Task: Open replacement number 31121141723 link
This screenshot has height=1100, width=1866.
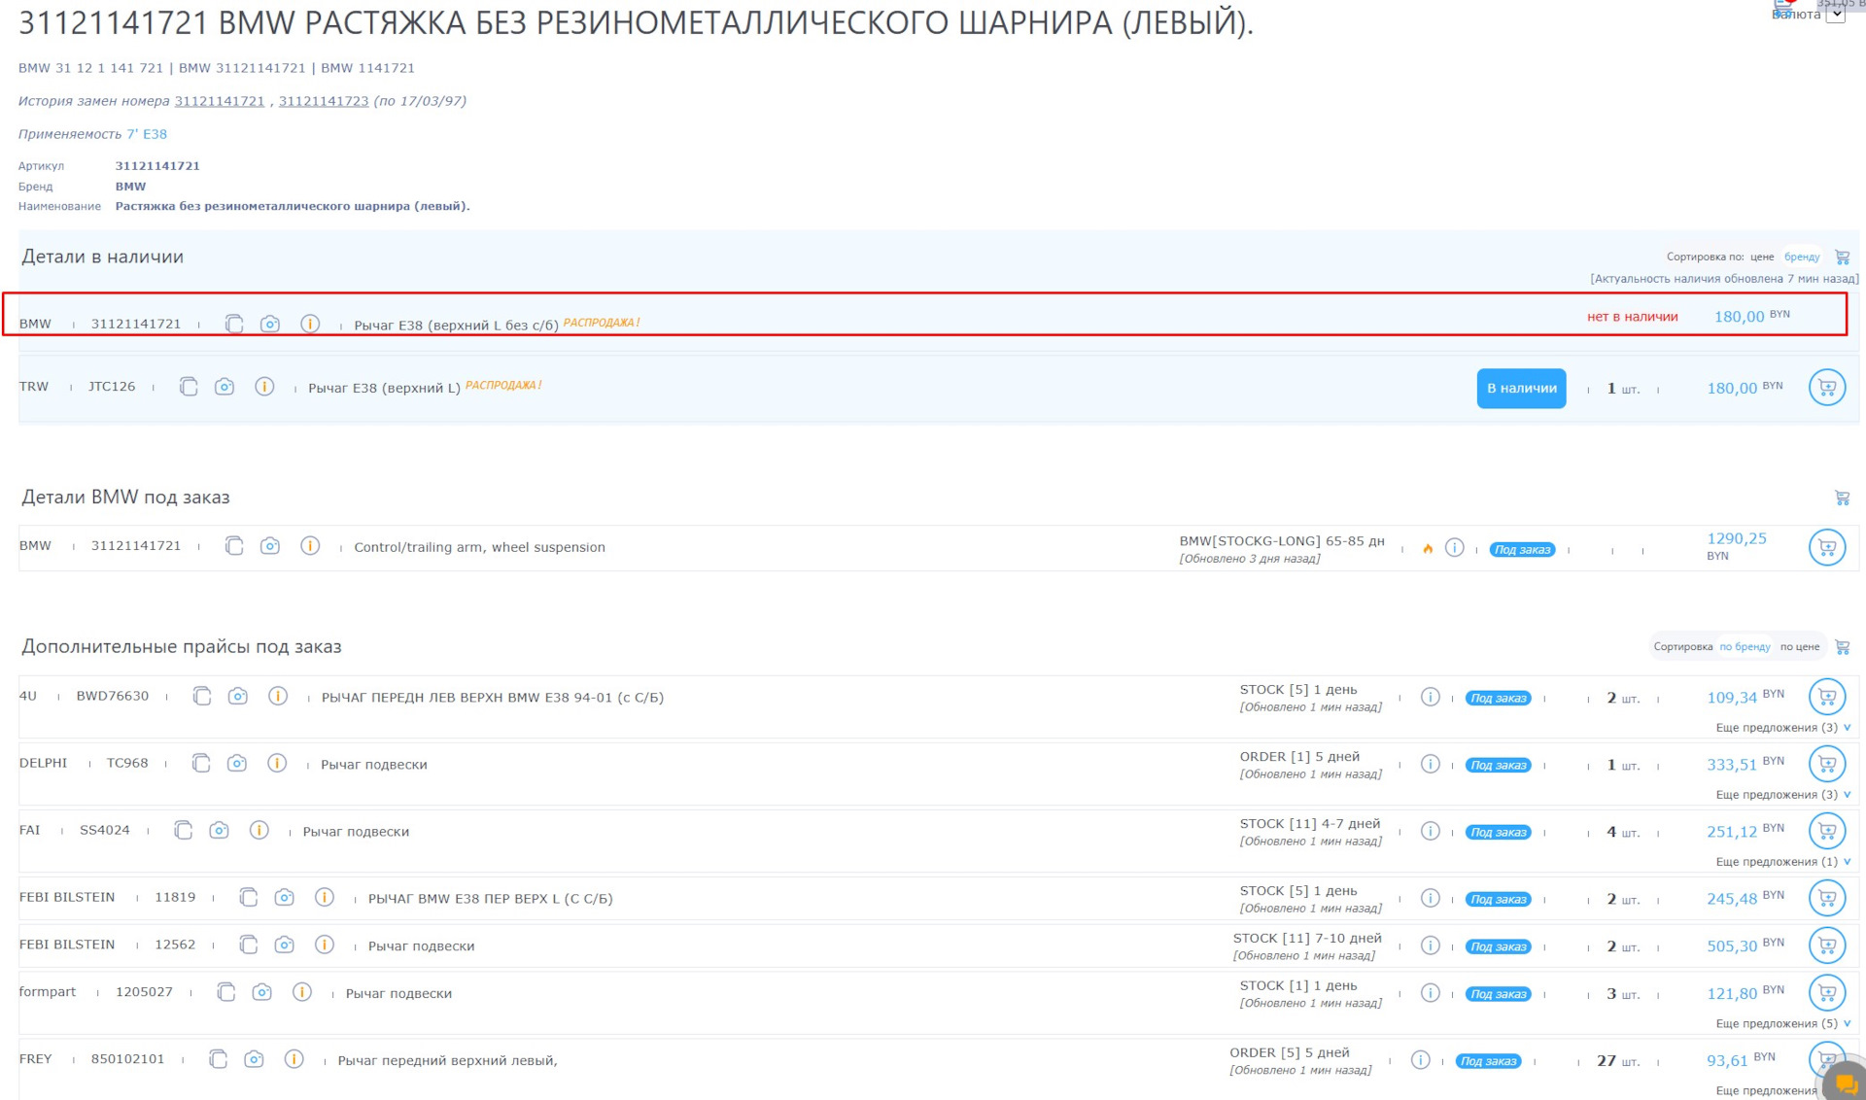Action: [x=324, y=101]
